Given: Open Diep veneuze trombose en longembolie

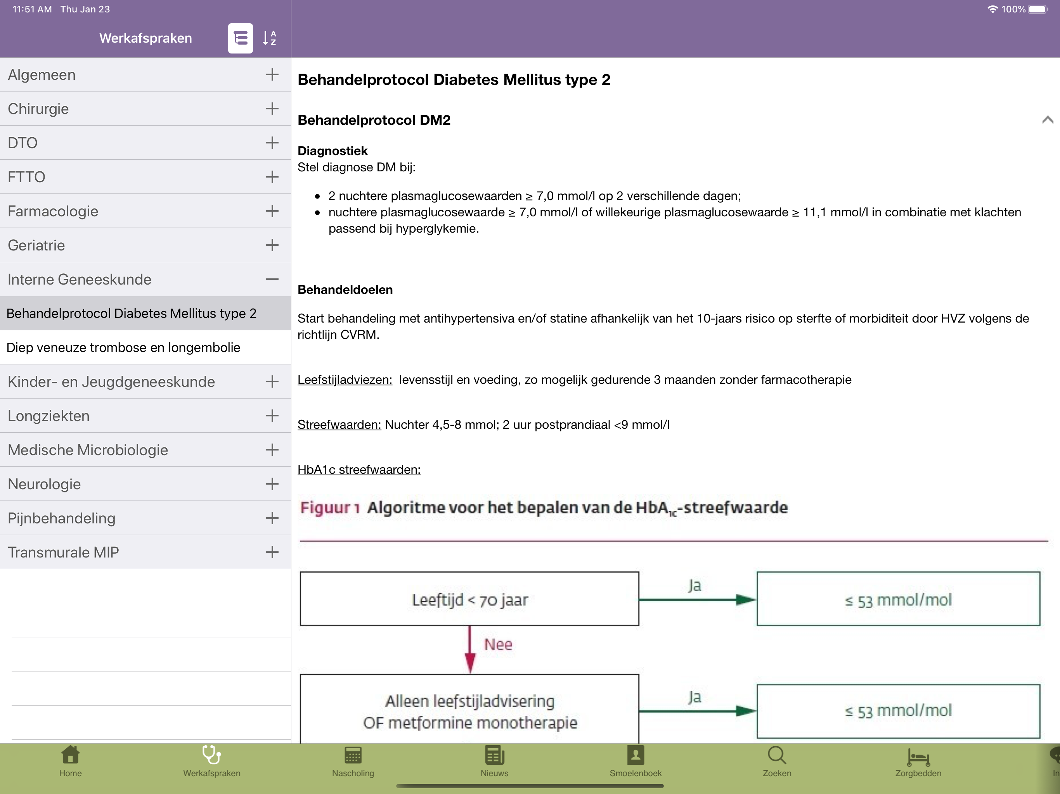Looking at the screenshot, I should click(145, 347).
